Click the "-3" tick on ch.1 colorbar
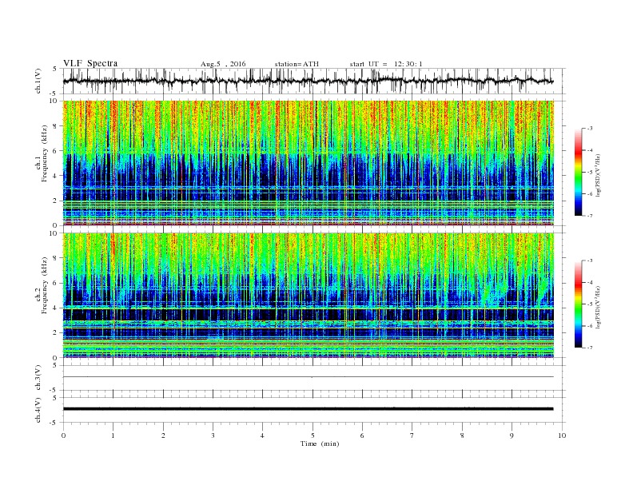Viewport: 633px width, 489px height. tap(590, 129)
